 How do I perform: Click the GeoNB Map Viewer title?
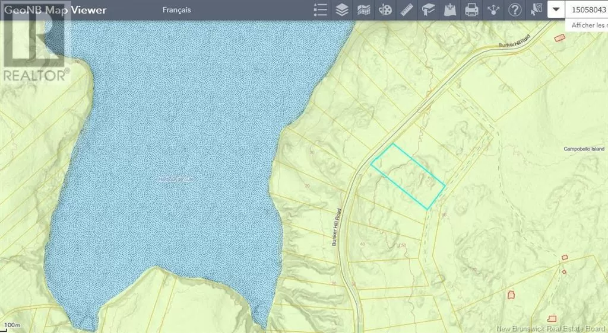coord(55,10)
